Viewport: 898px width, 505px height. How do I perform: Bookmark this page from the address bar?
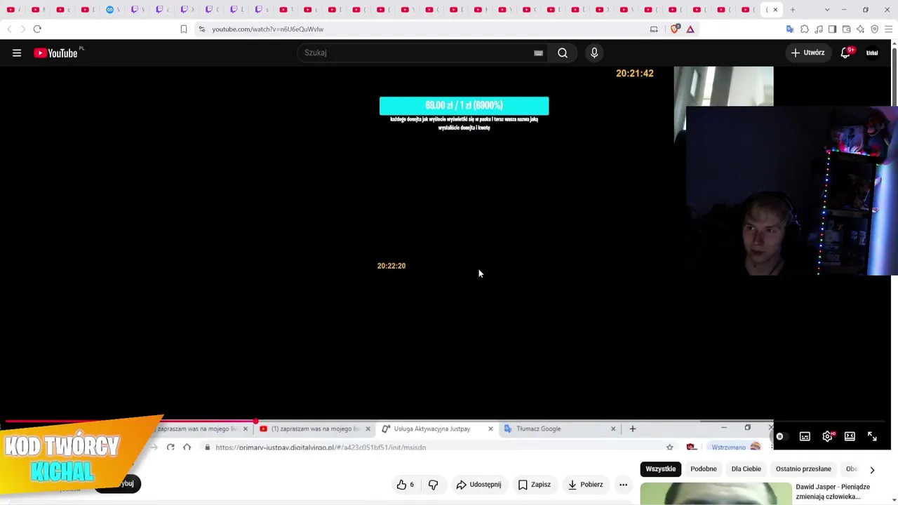(x=183, y=29)
